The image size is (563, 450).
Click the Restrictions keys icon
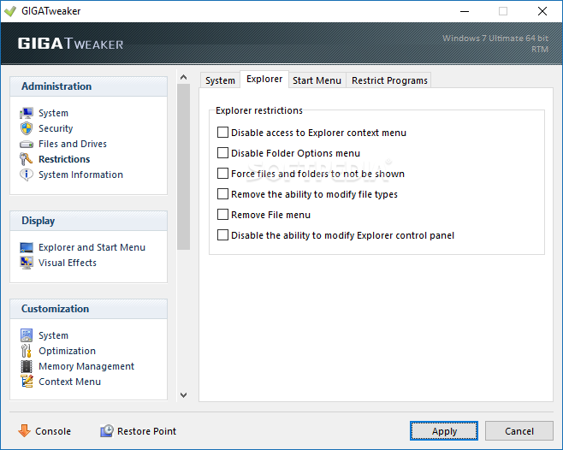click(x=27, y=159)
